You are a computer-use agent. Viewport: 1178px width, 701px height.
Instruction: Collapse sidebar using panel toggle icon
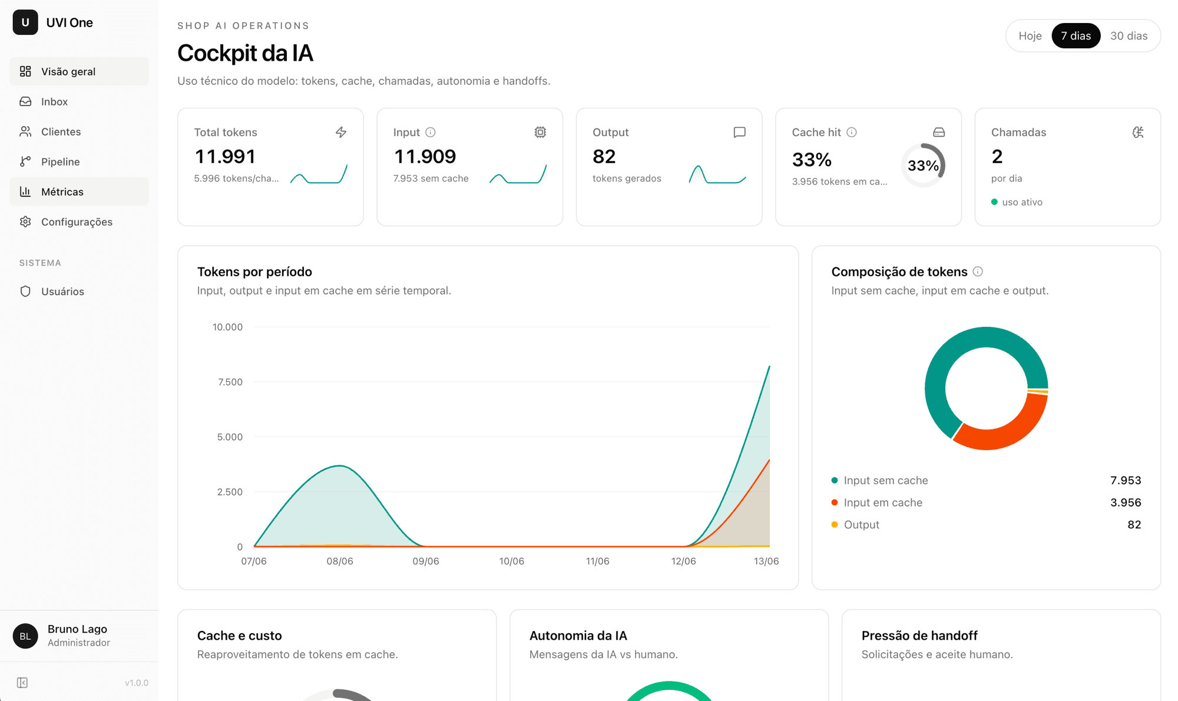click(22, 682)
